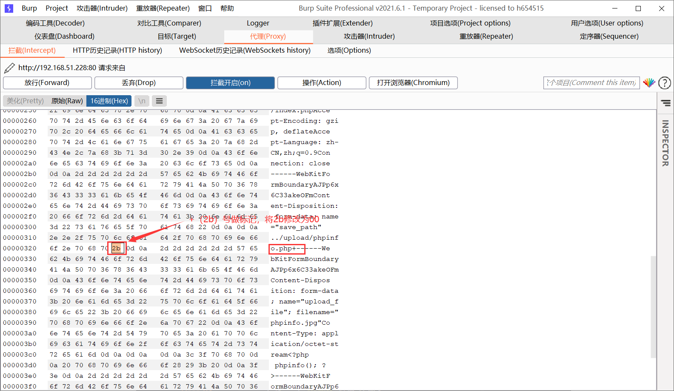Switch to the Sequencer tab

[x=609, y=36]
